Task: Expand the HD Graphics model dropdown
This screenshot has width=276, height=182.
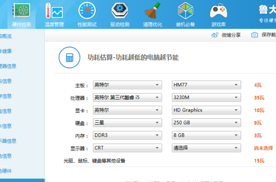Action: (x=206, y=110)
